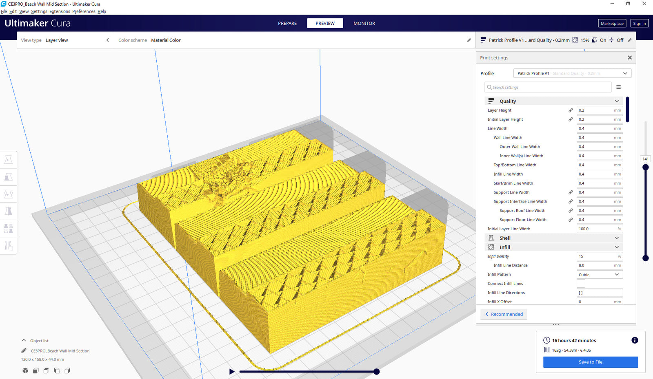Image resolution: width=653 pixels, height=379 pixels.
Task: Select the Mirror tool in left toolbar
Action: 8,211
